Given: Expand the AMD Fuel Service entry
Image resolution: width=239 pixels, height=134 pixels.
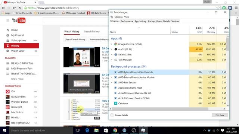Looking at the screenshot, I should [111, 83].
